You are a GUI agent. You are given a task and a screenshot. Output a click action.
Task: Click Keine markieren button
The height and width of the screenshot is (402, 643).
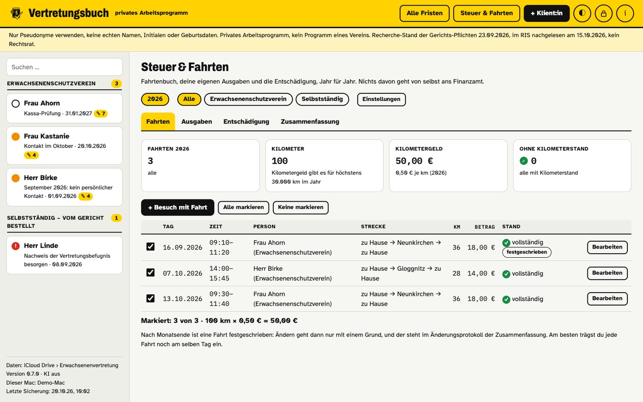pos(301,208)
